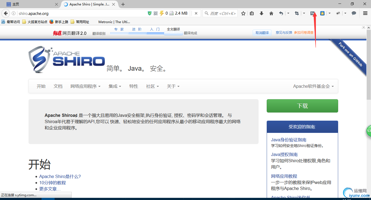The image size is (371, 200).
Task: Expand the 集成 nav dropdown
Action: [115, 86]
